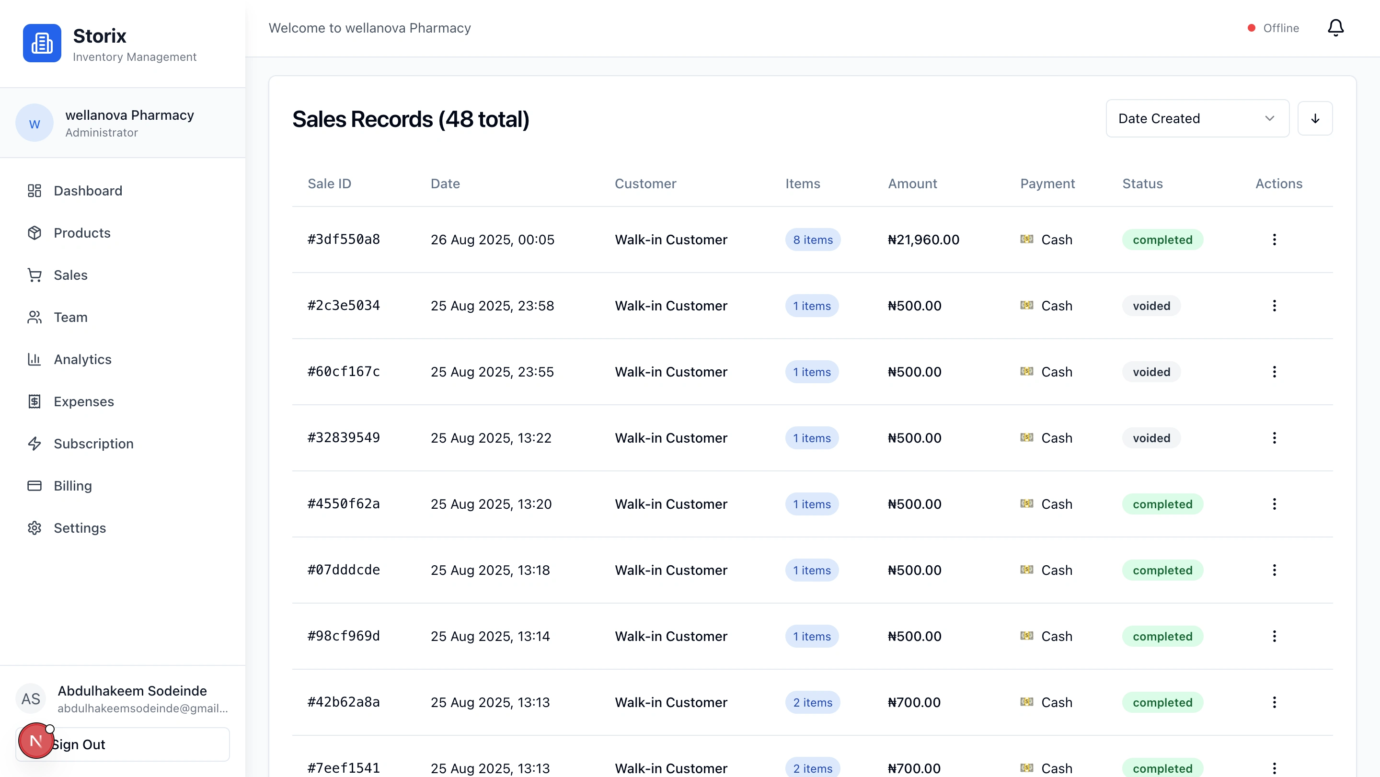Expand actions for sale #4550f62a

[x=1274, y=504]
